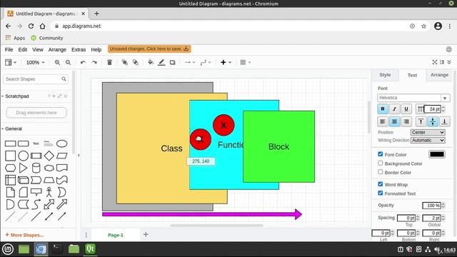The image size is (457, 257).
Task: Open the table grid dropdown
Action: [246, 62]
